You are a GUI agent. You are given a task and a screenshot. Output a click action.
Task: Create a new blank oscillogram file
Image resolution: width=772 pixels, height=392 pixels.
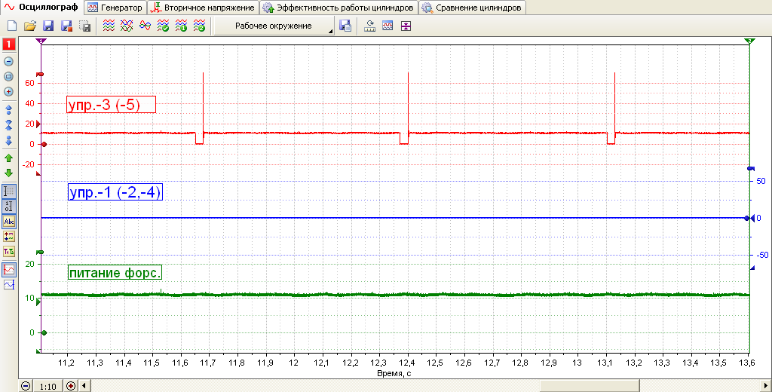(12, 26)
